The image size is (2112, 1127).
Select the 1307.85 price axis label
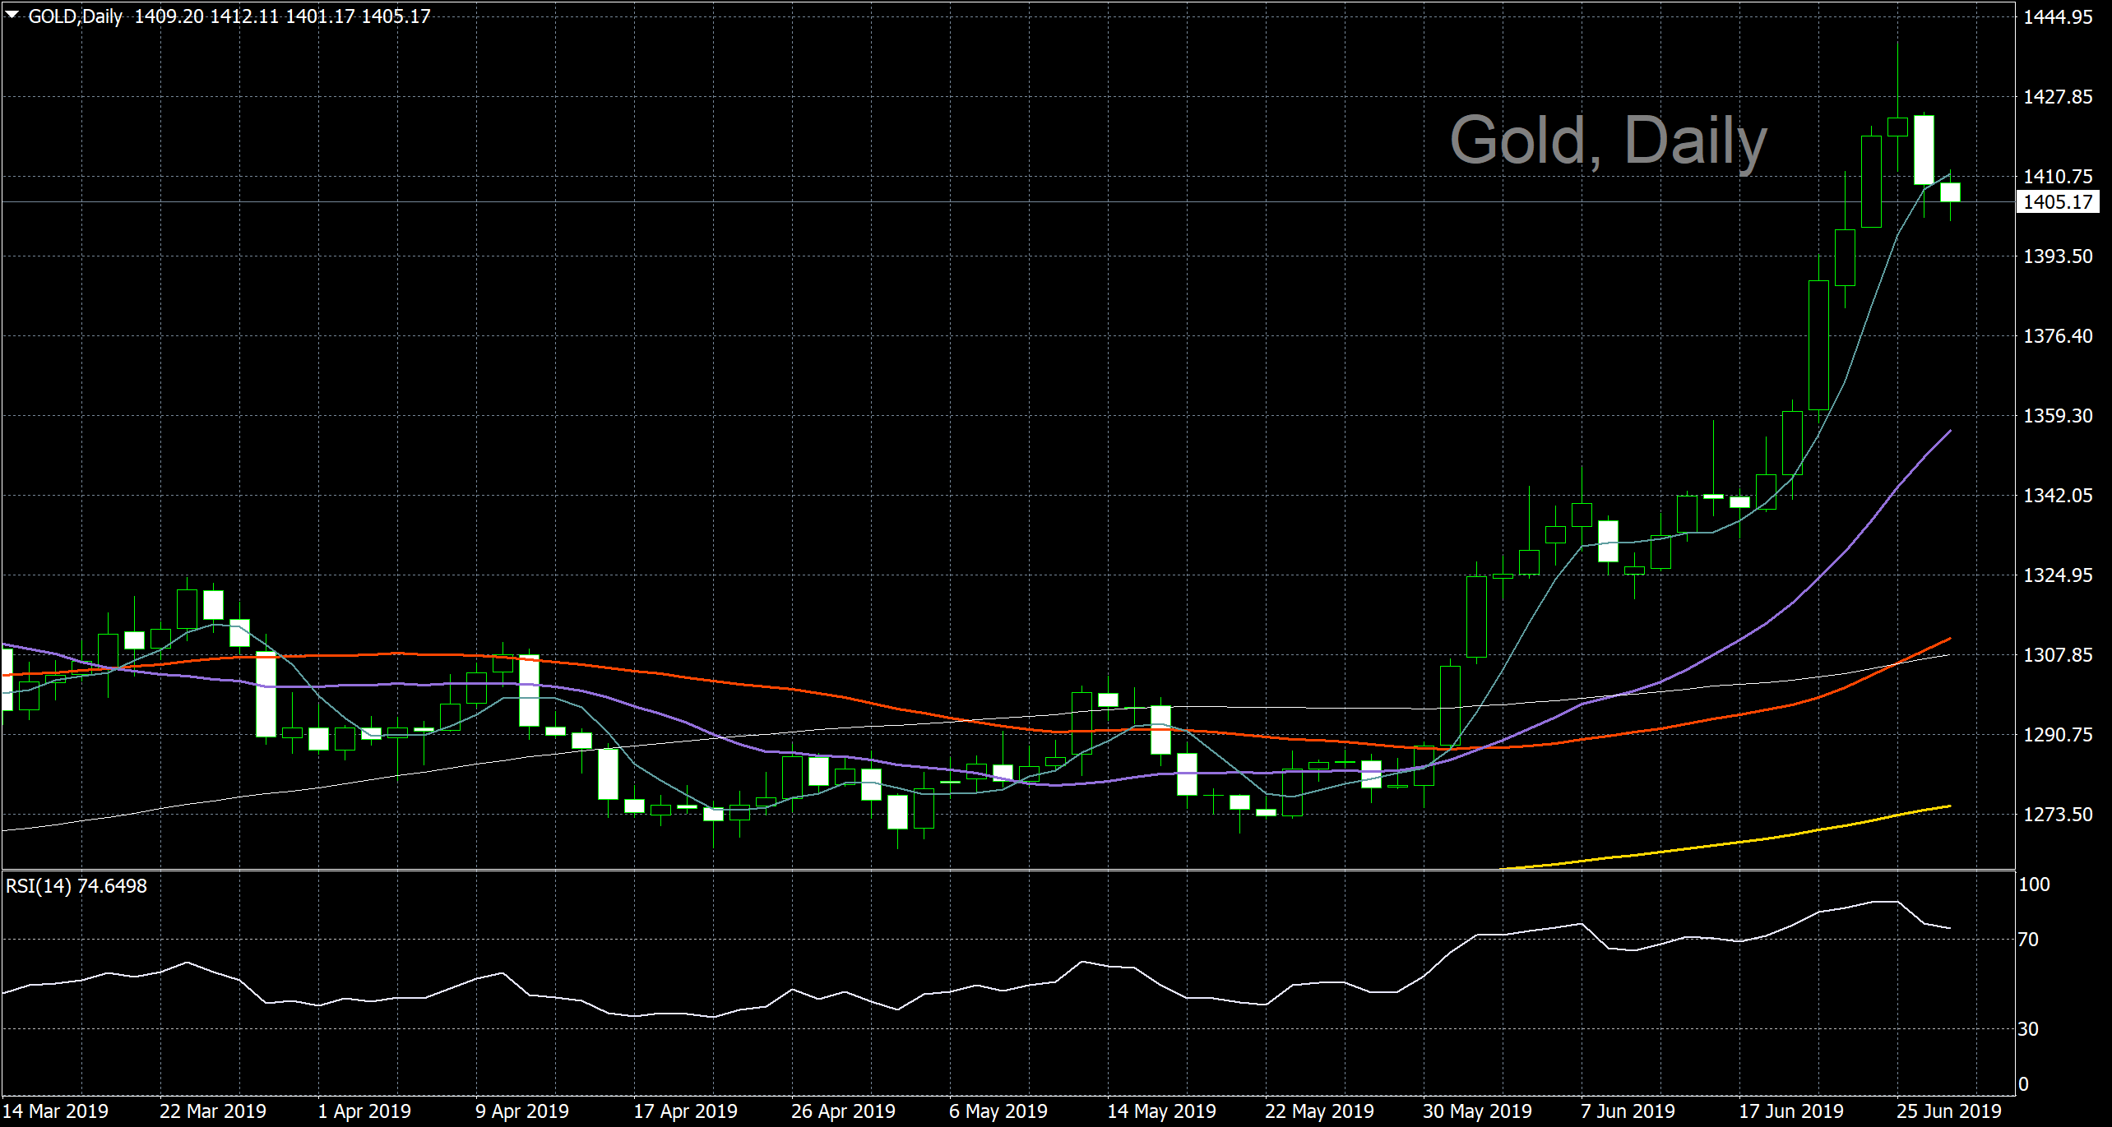[2058, 655]
